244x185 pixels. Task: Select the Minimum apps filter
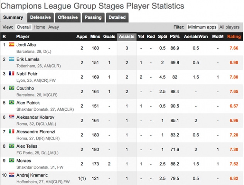pos(202,27)
